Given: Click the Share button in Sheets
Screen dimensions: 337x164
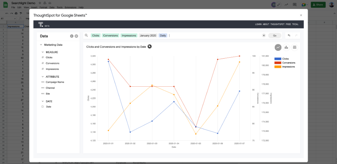Looking at the screenshot, I should tap(318, 5).
